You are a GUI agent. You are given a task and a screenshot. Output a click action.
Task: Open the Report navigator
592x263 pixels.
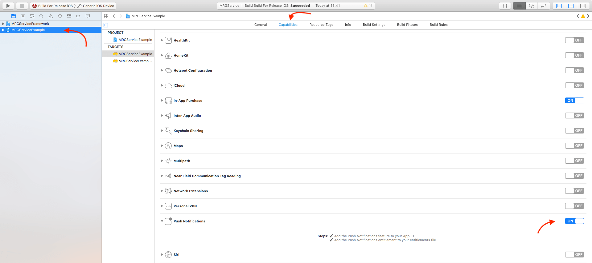click(x=88, y=16)
